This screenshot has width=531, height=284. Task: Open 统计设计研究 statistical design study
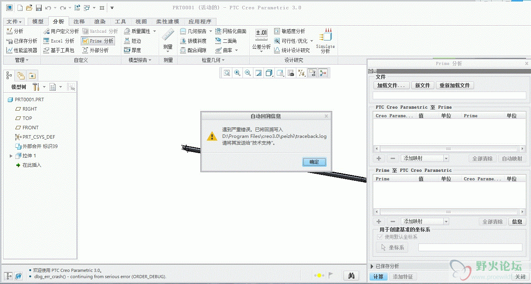coord(292,50)
